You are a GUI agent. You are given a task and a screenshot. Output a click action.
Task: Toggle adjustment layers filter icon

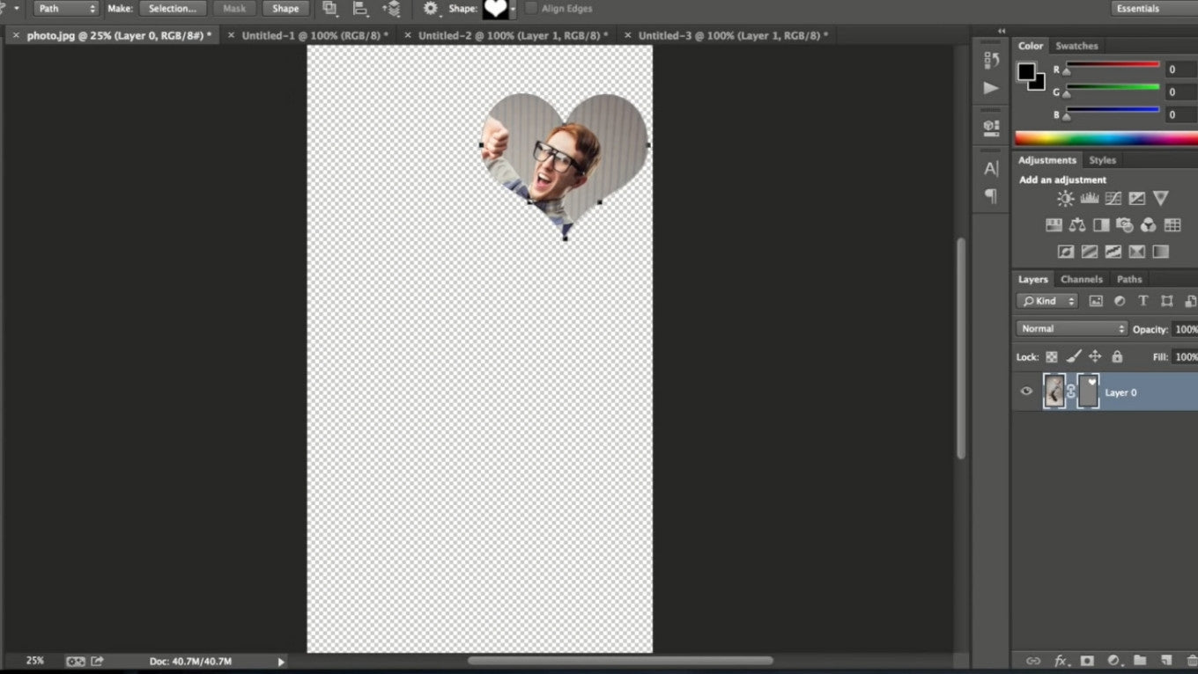click(x=1120, y=301)
